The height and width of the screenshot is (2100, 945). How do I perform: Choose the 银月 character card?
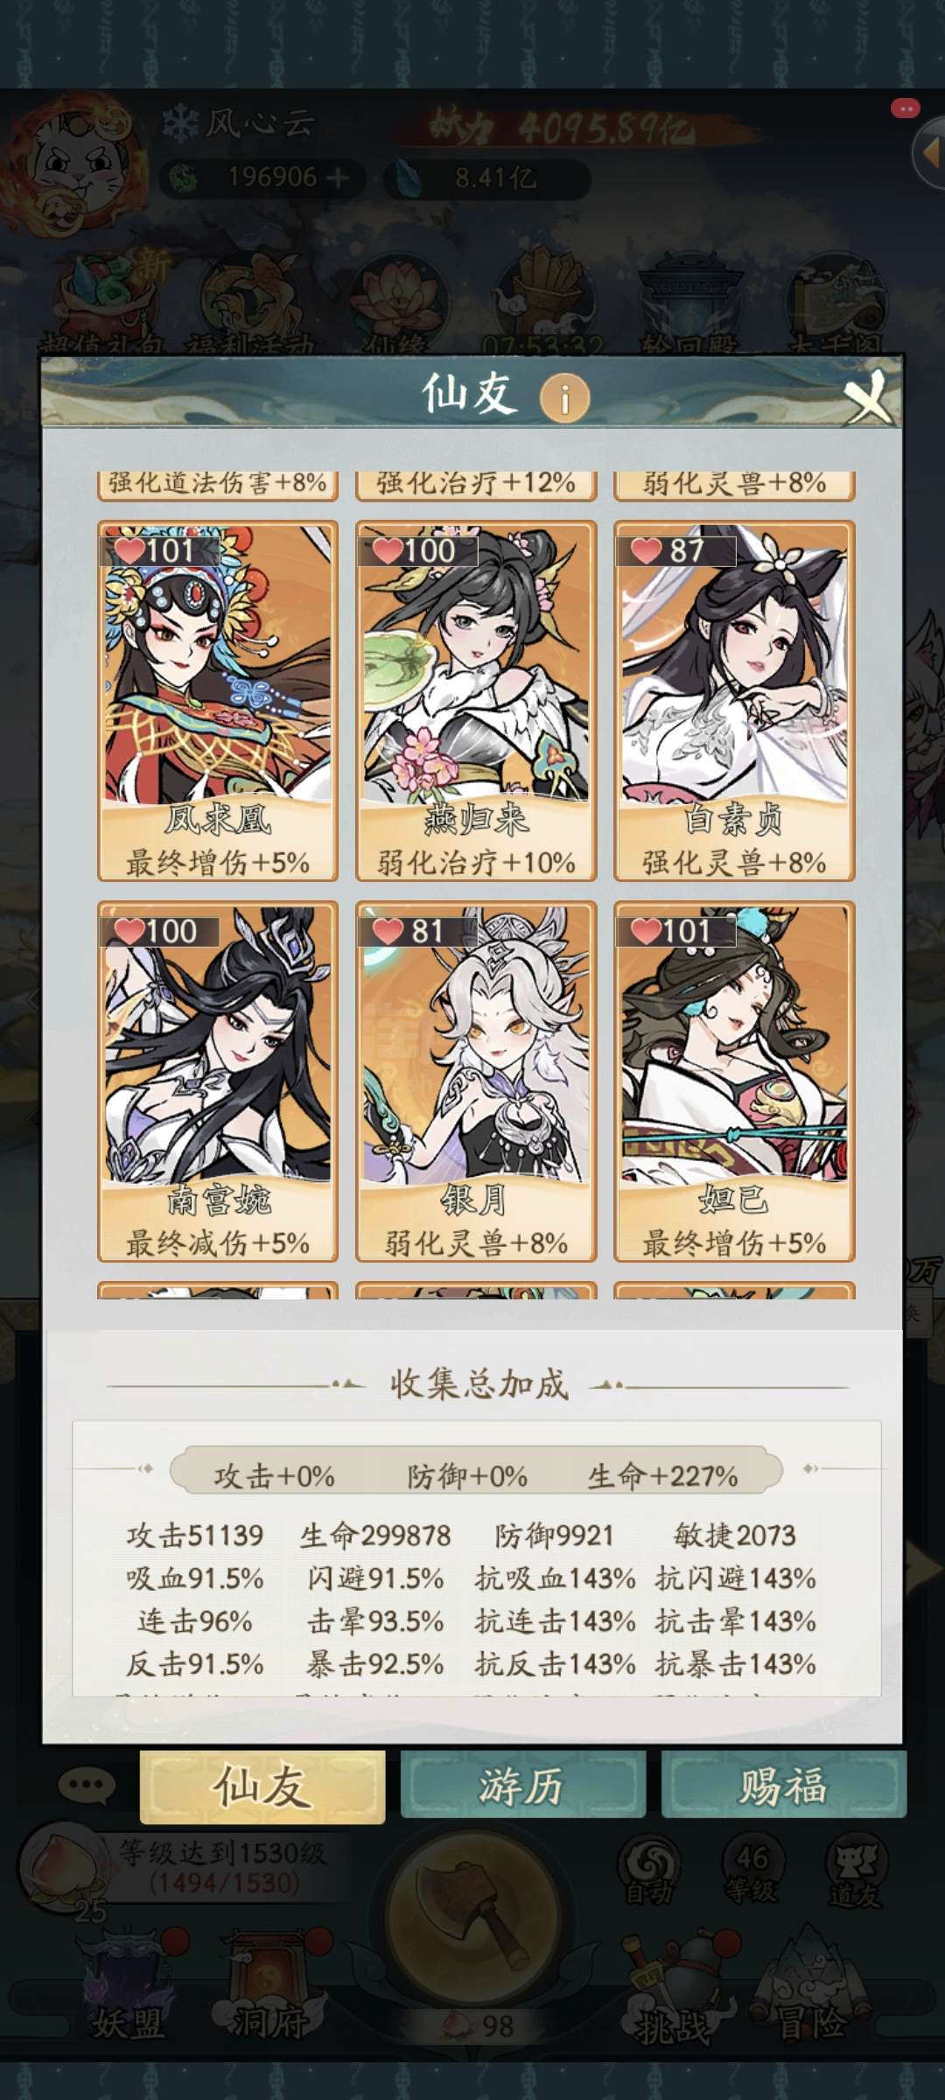[x=476, y=1081]
